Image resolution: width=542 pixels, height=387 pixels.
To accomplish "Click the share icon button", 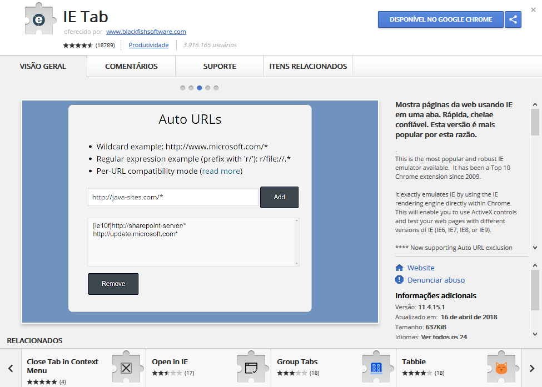I will point(513,19).
